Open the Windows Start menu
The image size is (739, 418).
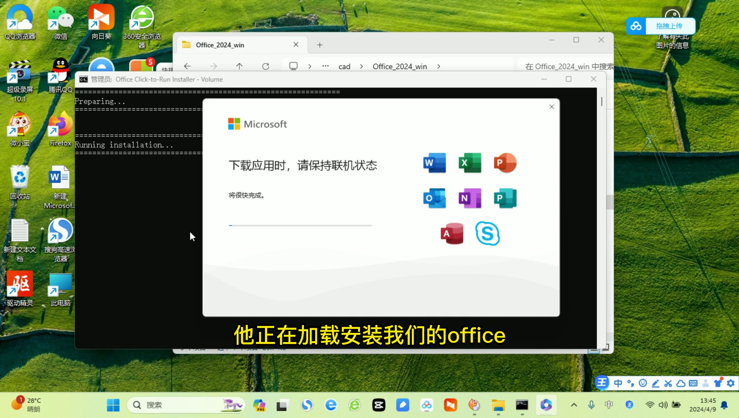(x=113, y=405)
